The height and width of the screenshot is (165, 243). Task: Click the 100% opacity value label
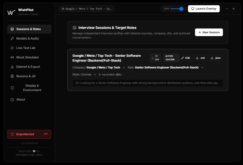166,9
